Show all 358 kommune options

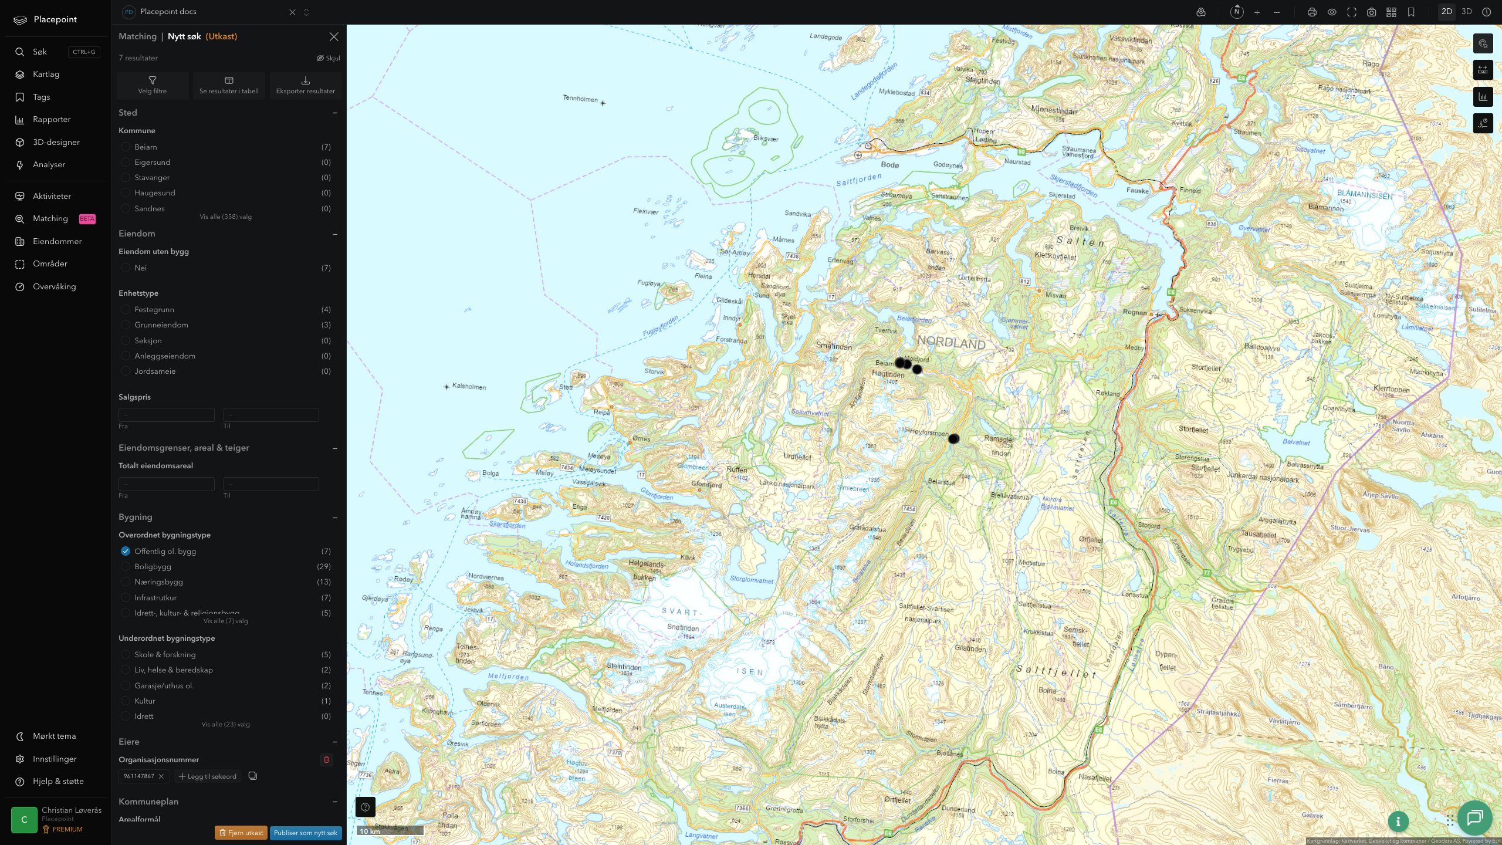coord(225,217)
